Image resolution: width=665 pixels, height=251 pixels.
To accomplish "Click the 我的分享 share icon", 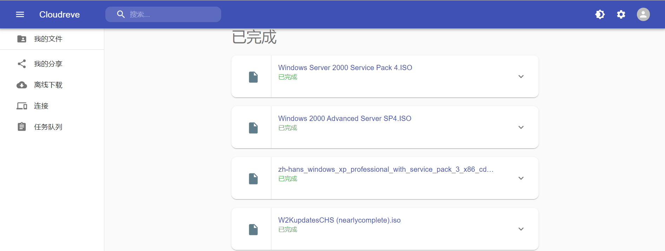I will click(x=22, y=64).
